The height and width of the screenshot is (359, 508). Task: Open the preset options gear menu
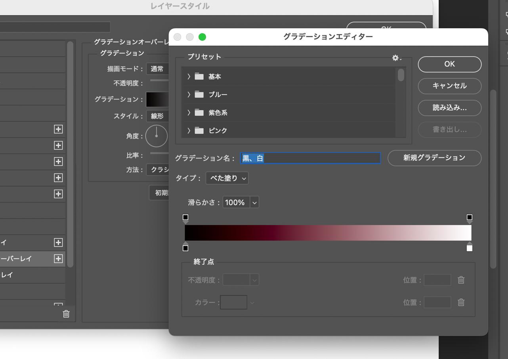[x=395, y=58]
